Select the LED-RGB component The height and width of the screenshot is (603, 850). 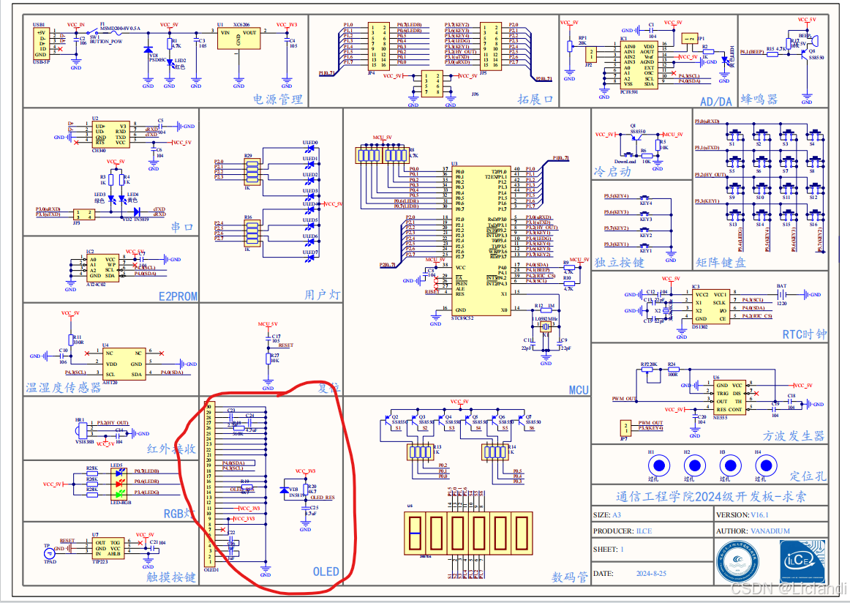point(120,483)
